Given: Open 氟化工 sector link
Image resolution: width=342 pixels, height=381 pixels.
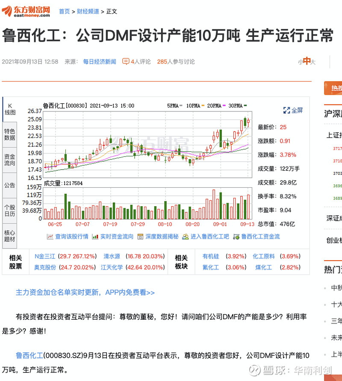Looking at the screenshot, I should click(x=211, y=267).
